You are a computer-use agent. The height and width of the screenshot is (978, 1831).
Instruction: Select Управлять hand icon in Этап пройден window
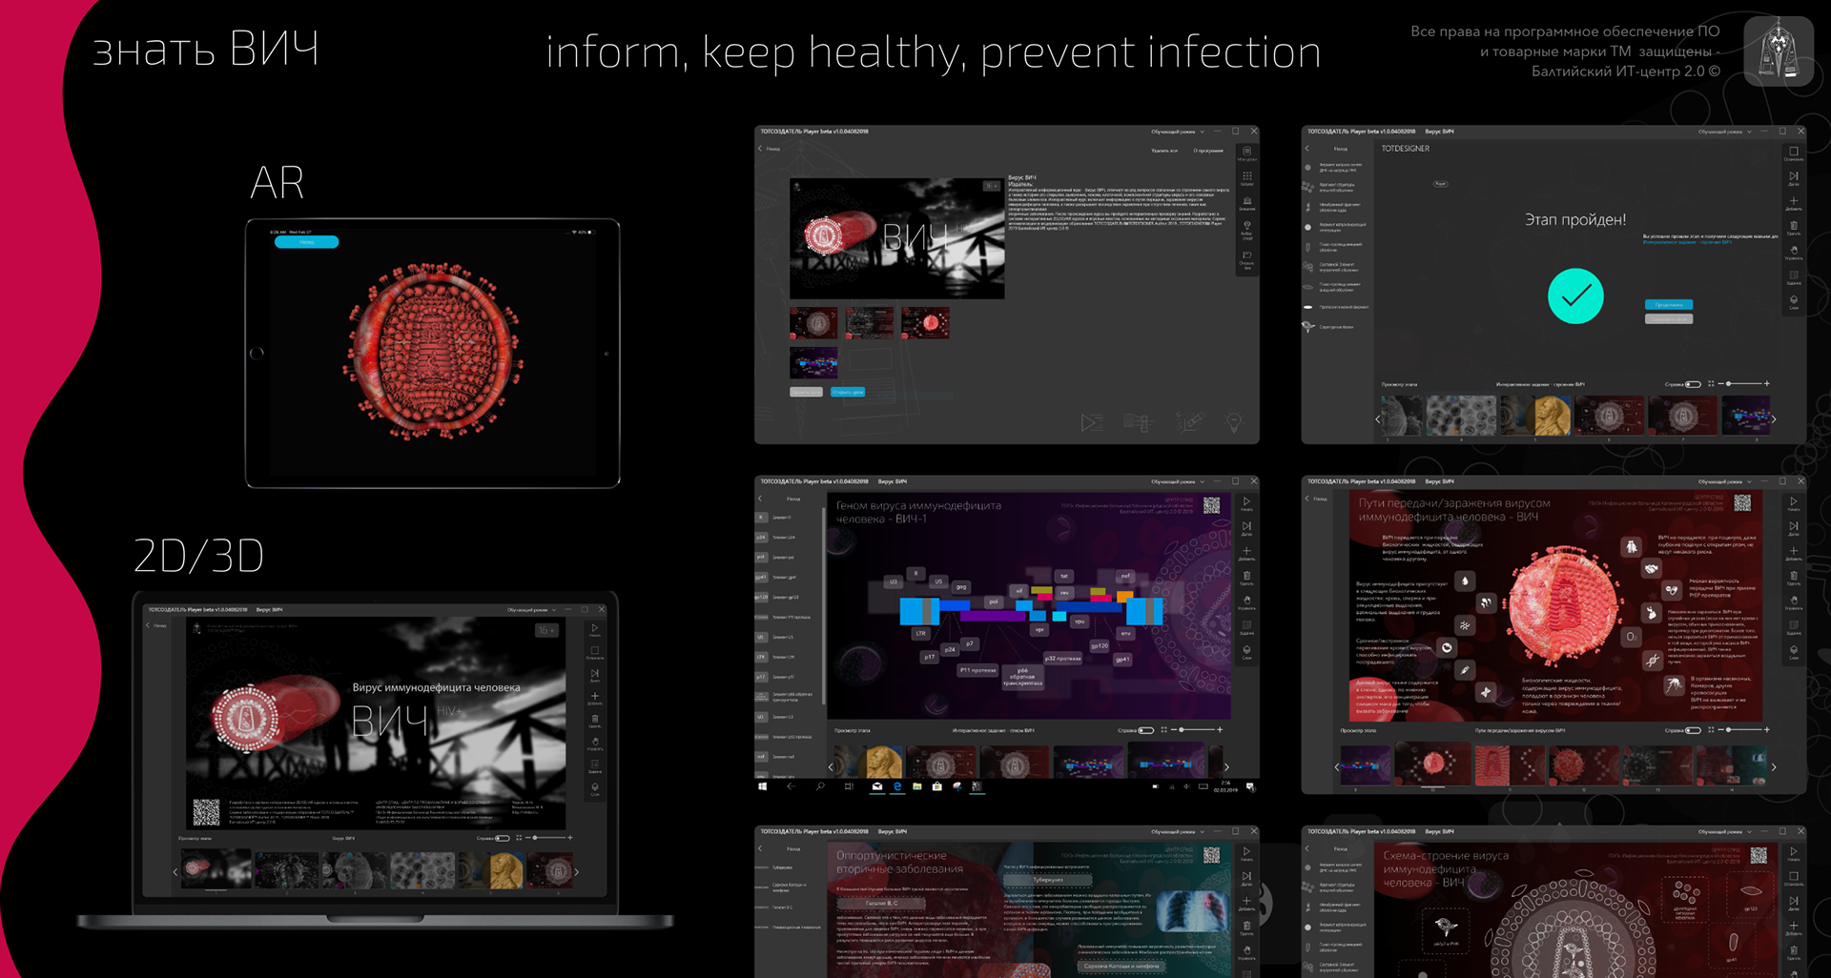[1794, 252]
